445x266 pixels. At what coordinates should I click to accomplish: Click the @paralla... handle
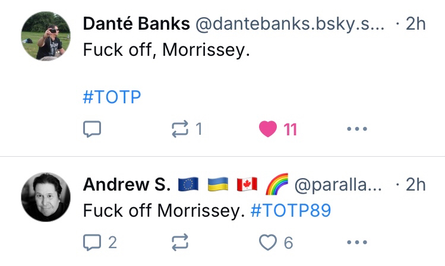pos(339,185)
